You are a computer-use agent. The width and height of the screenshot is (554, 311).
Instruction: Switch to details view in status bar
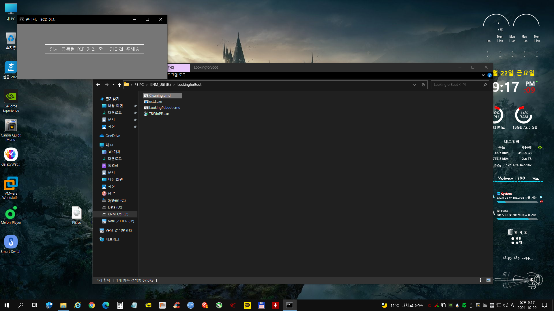(482, 280)
